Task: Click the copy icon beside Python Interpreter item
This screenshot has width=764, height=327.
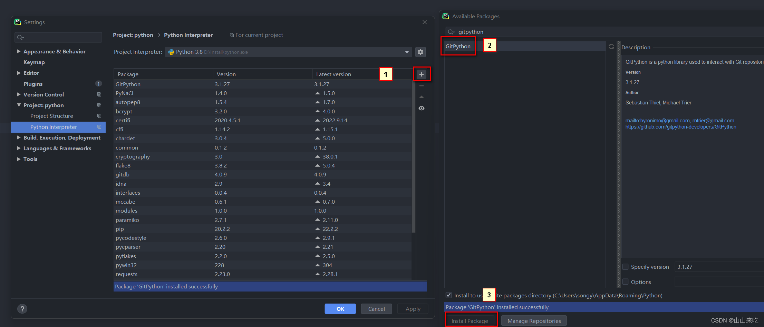Action: point(99,127)
